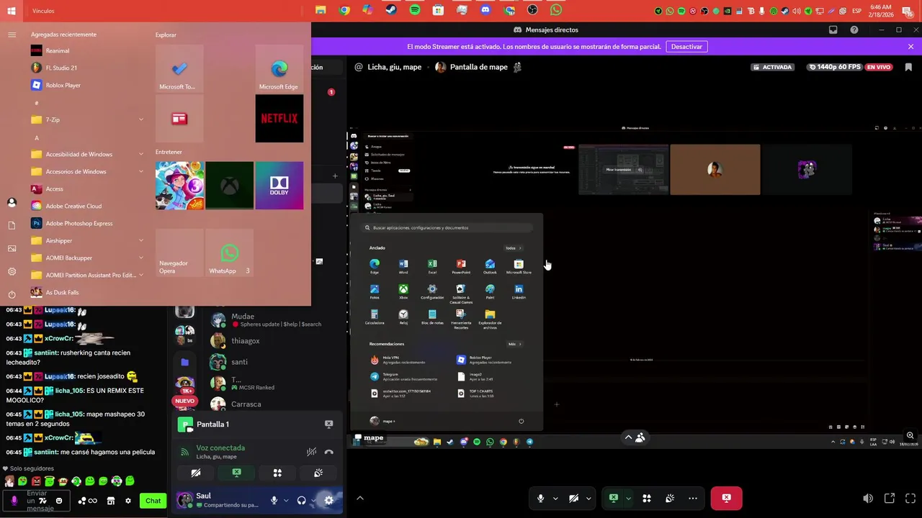Screen dimensions: 922x518
Task: Click the bookmark icon in call header
Action: click(908, 67)
